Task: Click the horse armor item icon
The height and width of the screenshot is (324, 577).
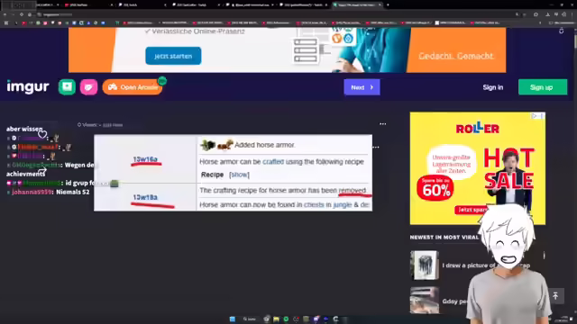Action: click(224, 145)
